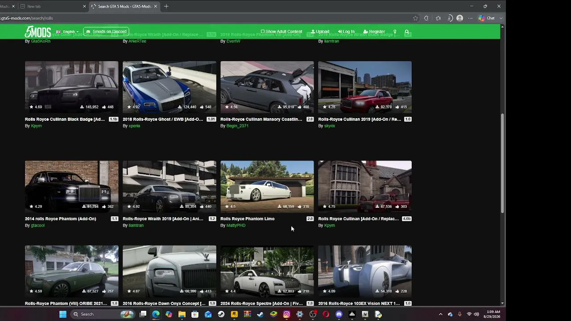Open the Register link
Viewport: 571px width, 321px height.
pos(374,32)
